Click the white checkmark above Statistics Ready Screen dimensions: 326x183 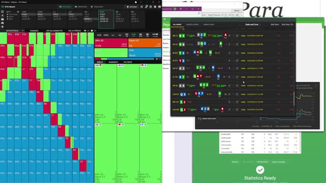pyautogui.click(x=260, y=170)
